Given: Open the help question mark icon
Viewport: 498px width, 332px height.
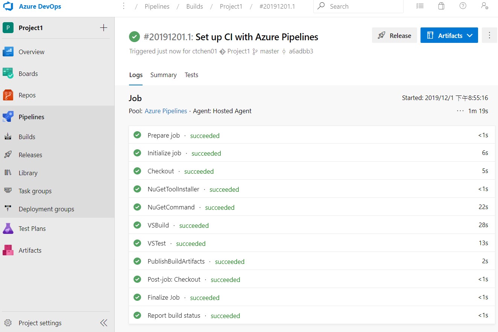Looking at the screenshot, I should (x=463, y=6).
